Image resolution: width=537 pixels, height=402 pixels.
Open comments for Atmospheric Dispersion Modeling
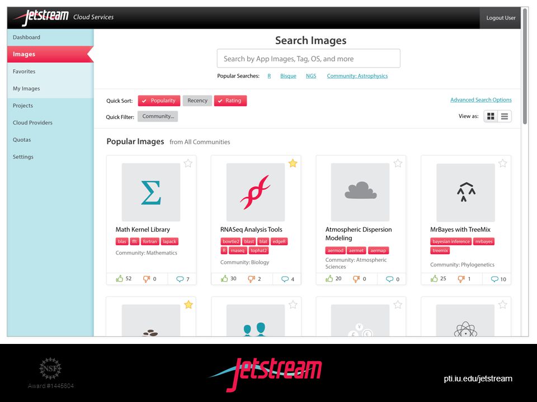390,279
